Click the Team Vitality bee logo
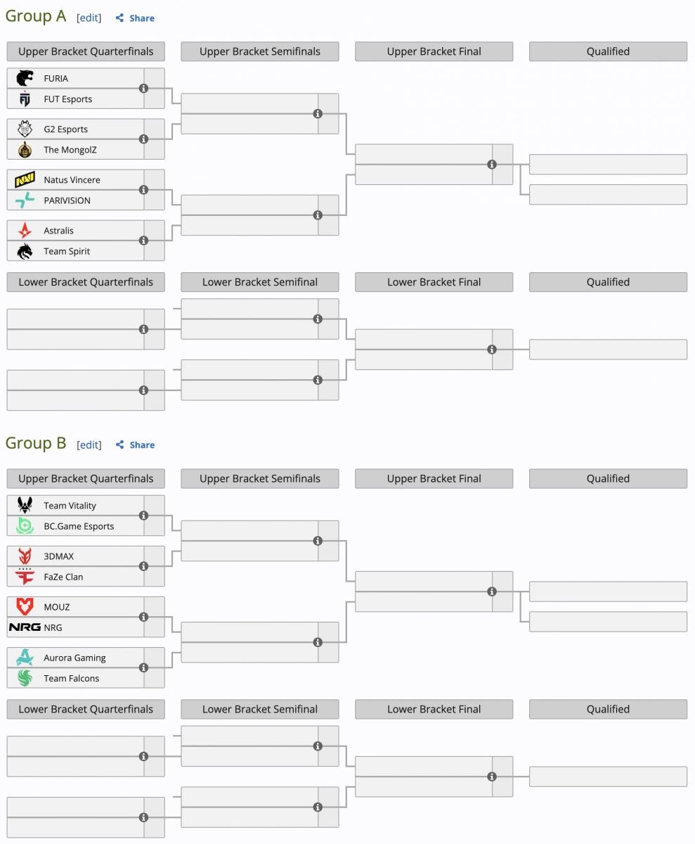This screenshot has width=695, height=844. pyautogui.click(x=25, y=506)
